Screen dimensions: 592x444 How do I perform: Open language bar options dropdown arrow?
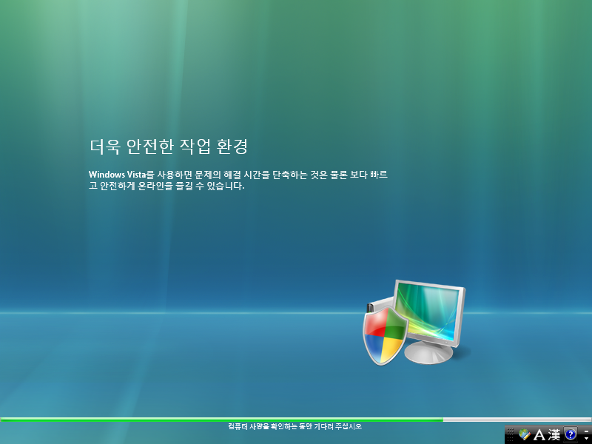pyautogui.click(x=586, y=438)
